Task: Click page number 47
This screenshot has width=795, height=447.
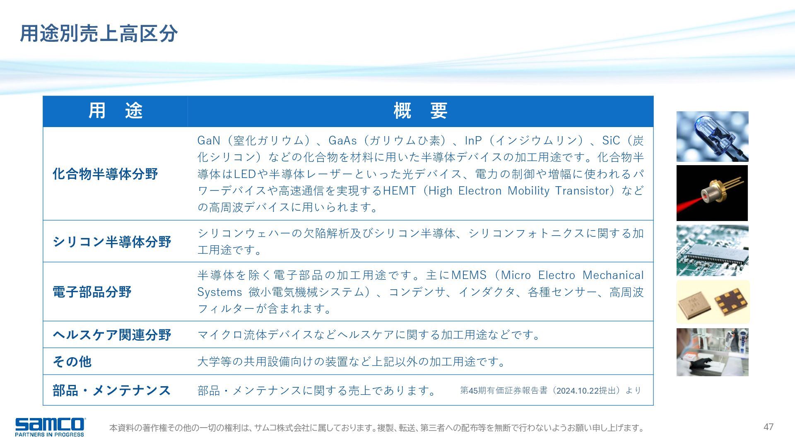Action: click(x=768, y=427)
